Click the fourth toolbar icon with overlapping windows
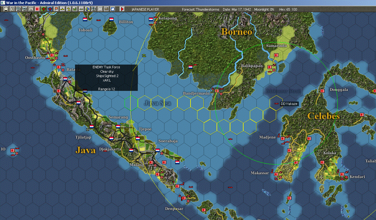The width and height of the screenshot is (376, 220). (x=25, y=9)
